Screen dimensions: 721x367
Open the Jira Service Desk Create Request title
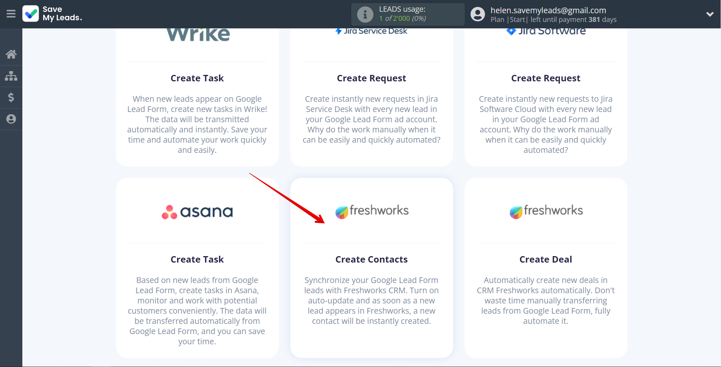[371, 78]
